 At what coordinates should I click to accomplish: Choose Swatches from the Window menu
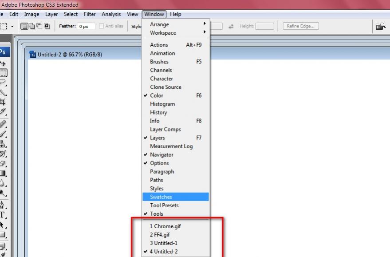coord(176,197)
